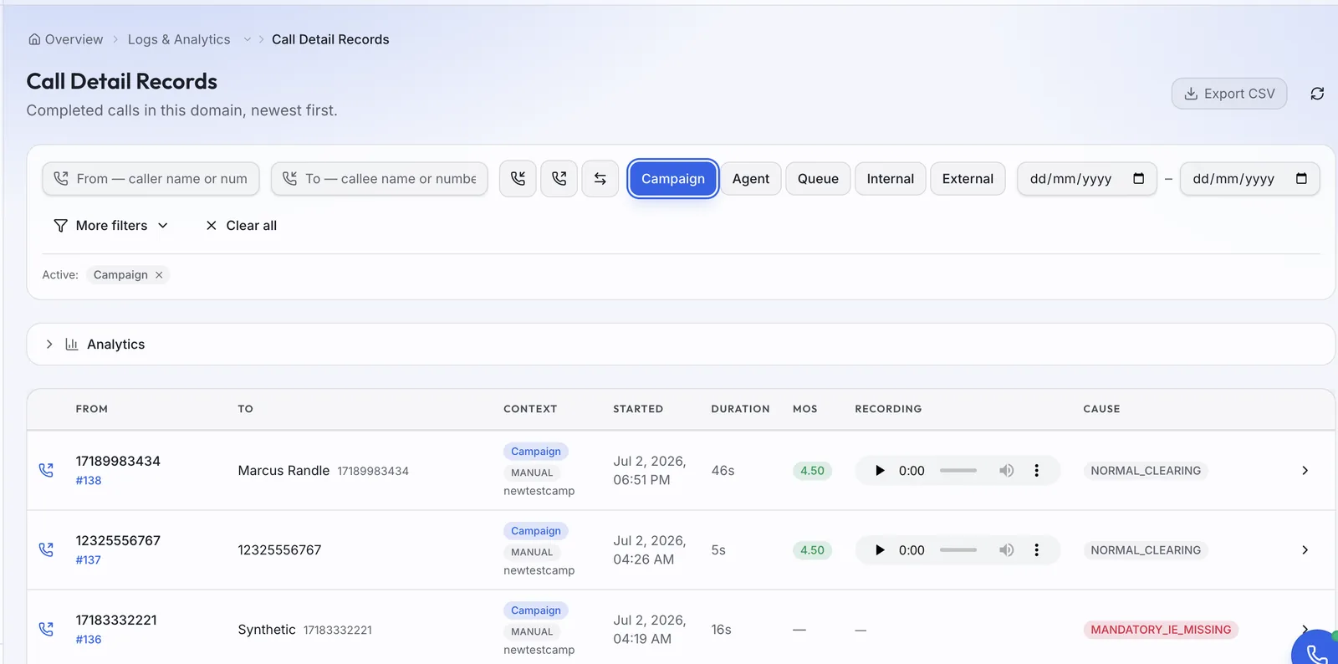This screenshot has height=664, width=1338.
Task: Remove the active Campaign filter chip
Action: point(159,275)
